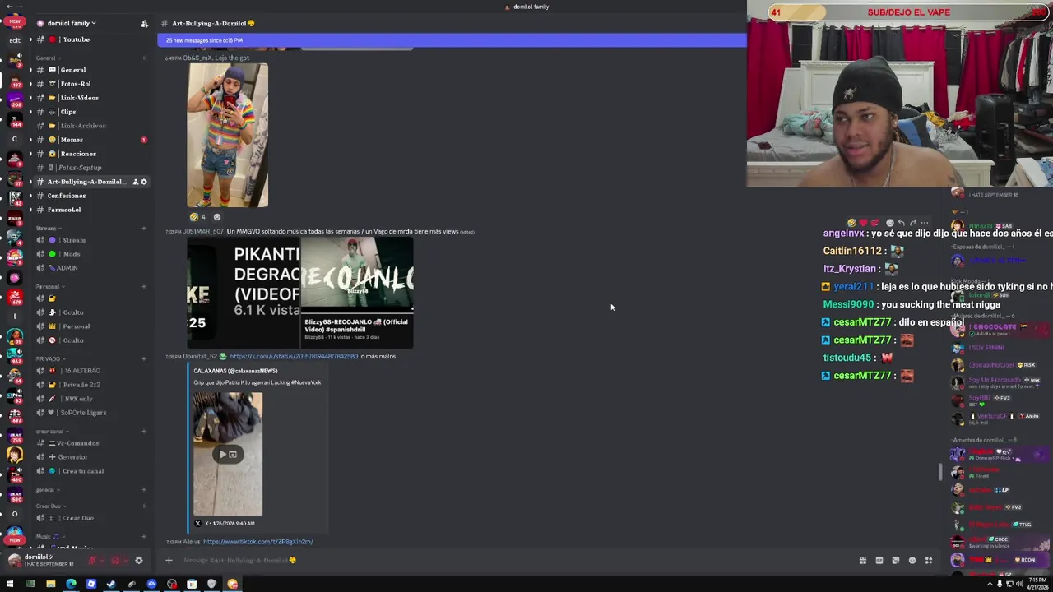The width and height of the screenshot is (1053, 592).
Task: Open the apps icon in message bar
Action: click(928, 561)
